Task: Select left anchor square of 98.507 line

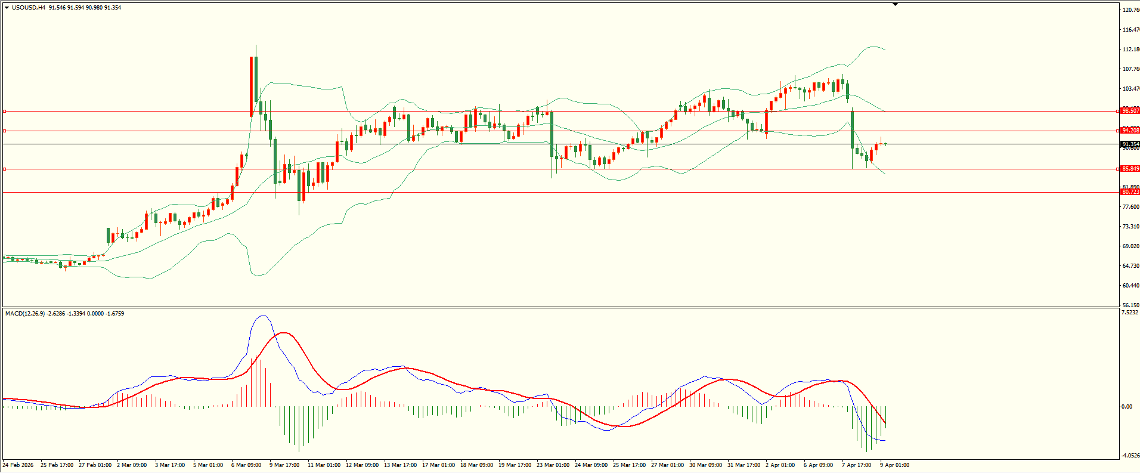Action: click(x=5, y=111)
